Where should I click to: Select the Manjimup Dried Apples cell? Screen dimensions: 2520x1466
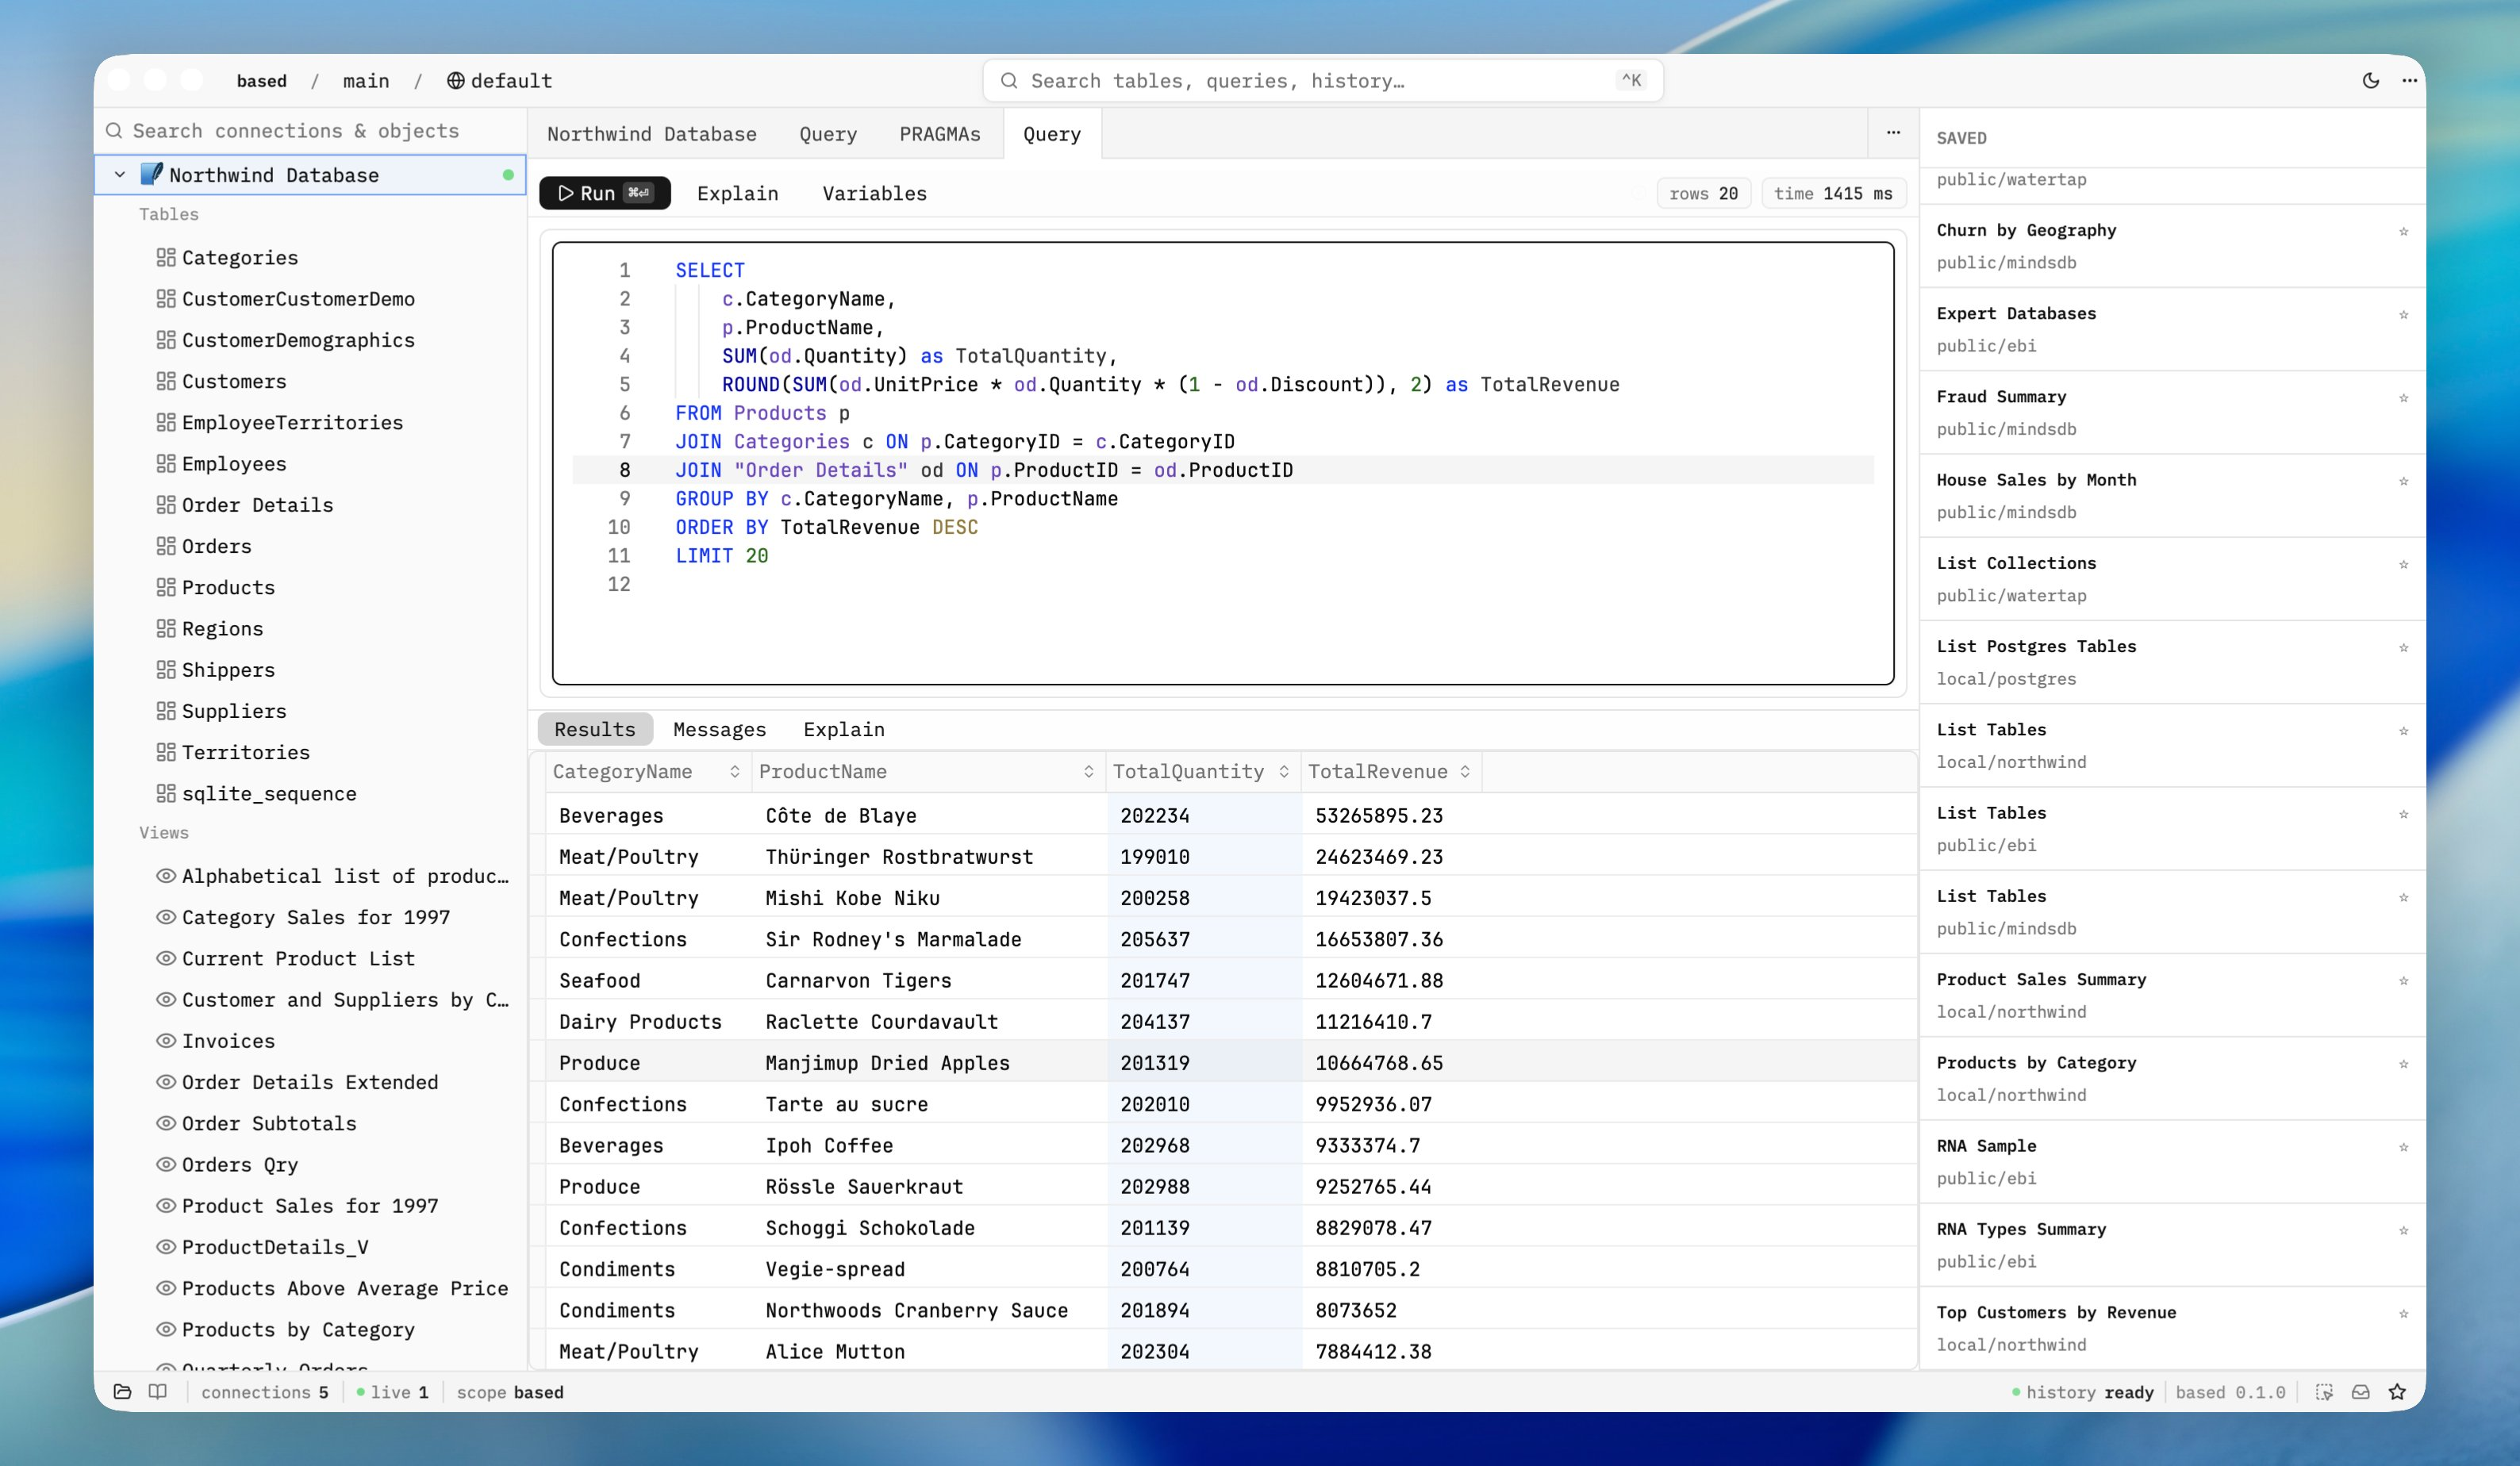pos(929,1062)
